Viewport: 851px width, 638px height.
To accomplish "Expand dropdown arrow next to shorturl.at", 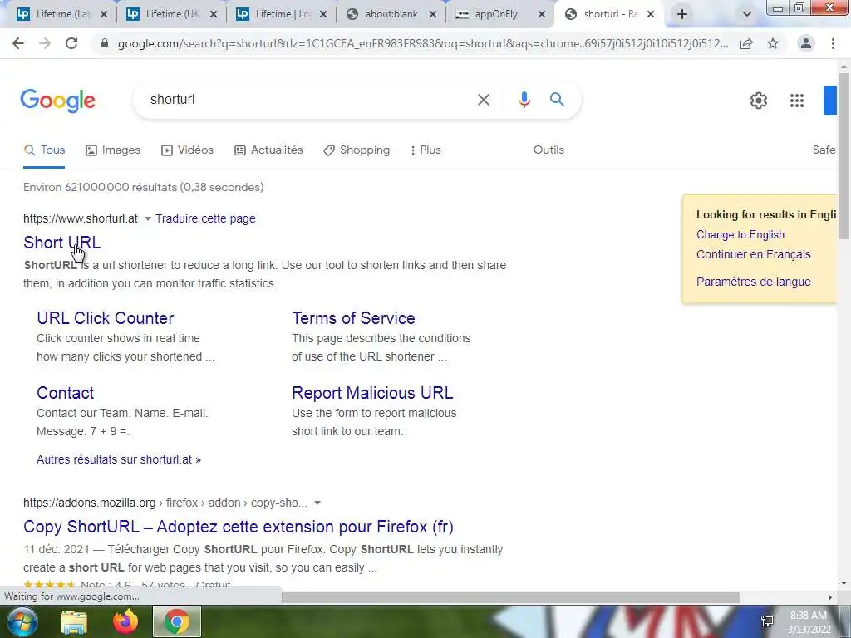I will click(148, 219).
